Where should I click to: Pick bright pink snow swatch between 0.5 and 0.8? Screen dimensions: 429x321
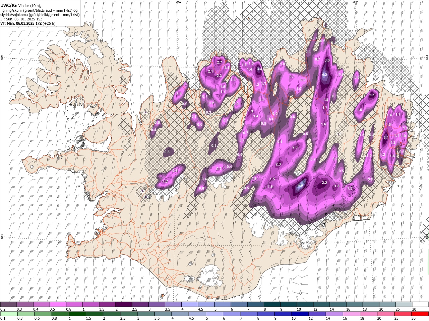pyautogui.click(x=58, y=304)
